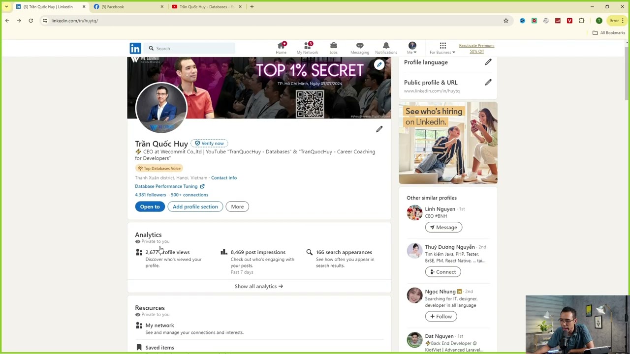Edit Profile language pencil
Image resolution: width=630 pixels, height=354 pixels.
click(488, 62)
